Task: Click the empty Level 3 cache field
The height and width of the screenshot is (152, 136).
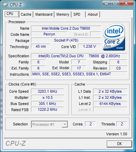Action: click(110, 109)
